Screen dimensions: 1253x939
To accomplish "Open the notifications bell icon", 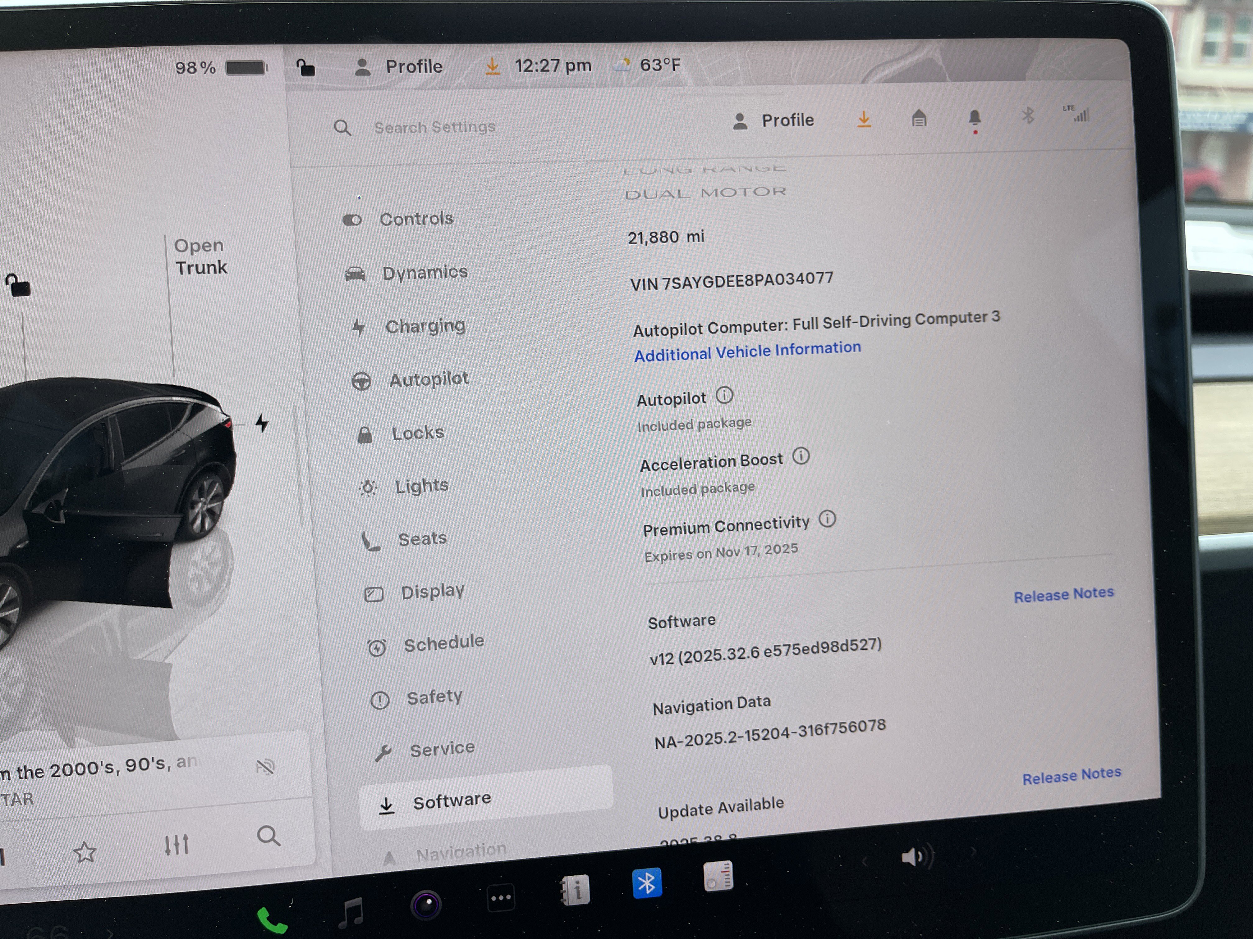I will [974, 118].
